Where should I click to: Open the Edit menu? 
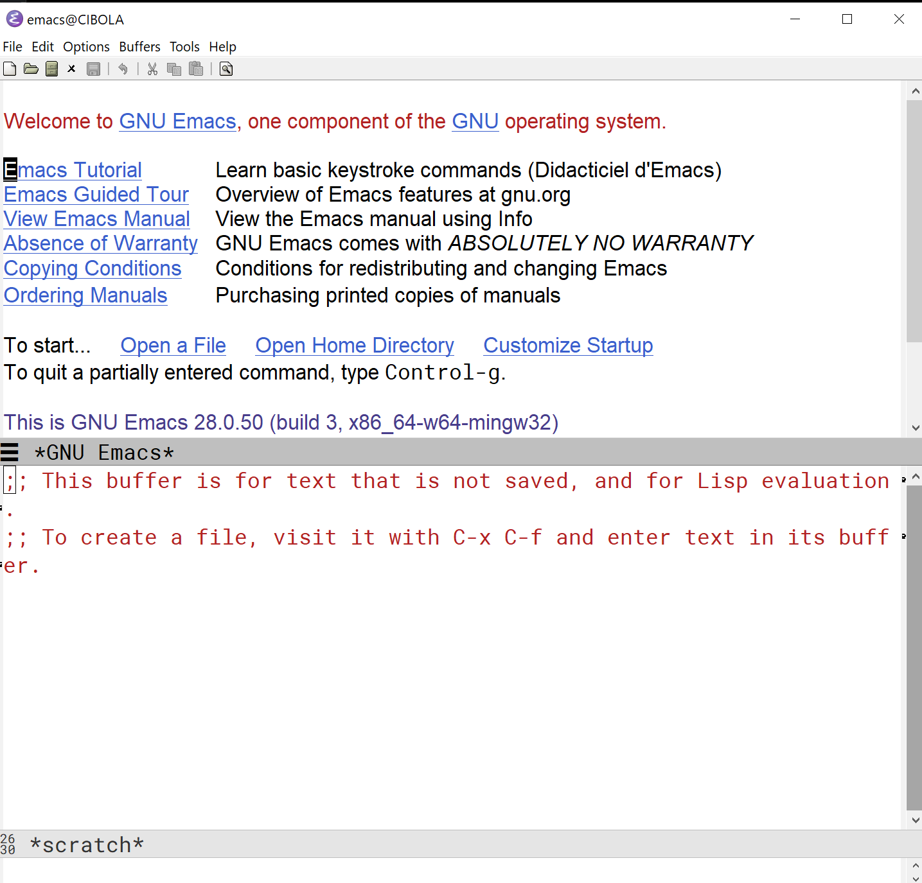[x=42, y=47]
